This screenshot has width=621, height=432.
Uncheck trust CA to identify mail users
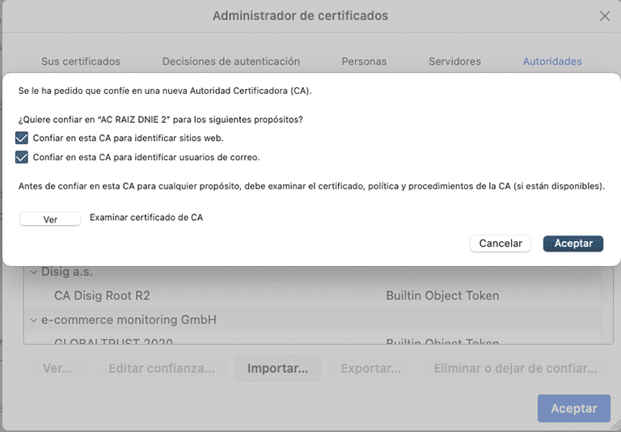click(22, 157)
